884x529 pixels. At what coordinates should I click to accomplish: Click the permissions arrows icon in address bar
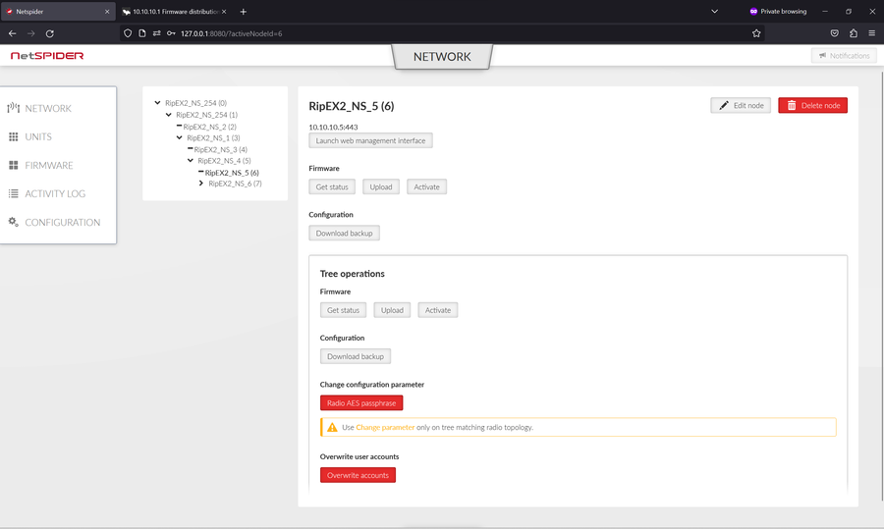point(157,33)
